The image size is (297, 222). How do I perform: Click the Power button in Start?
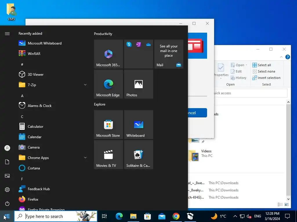[7, 203]
